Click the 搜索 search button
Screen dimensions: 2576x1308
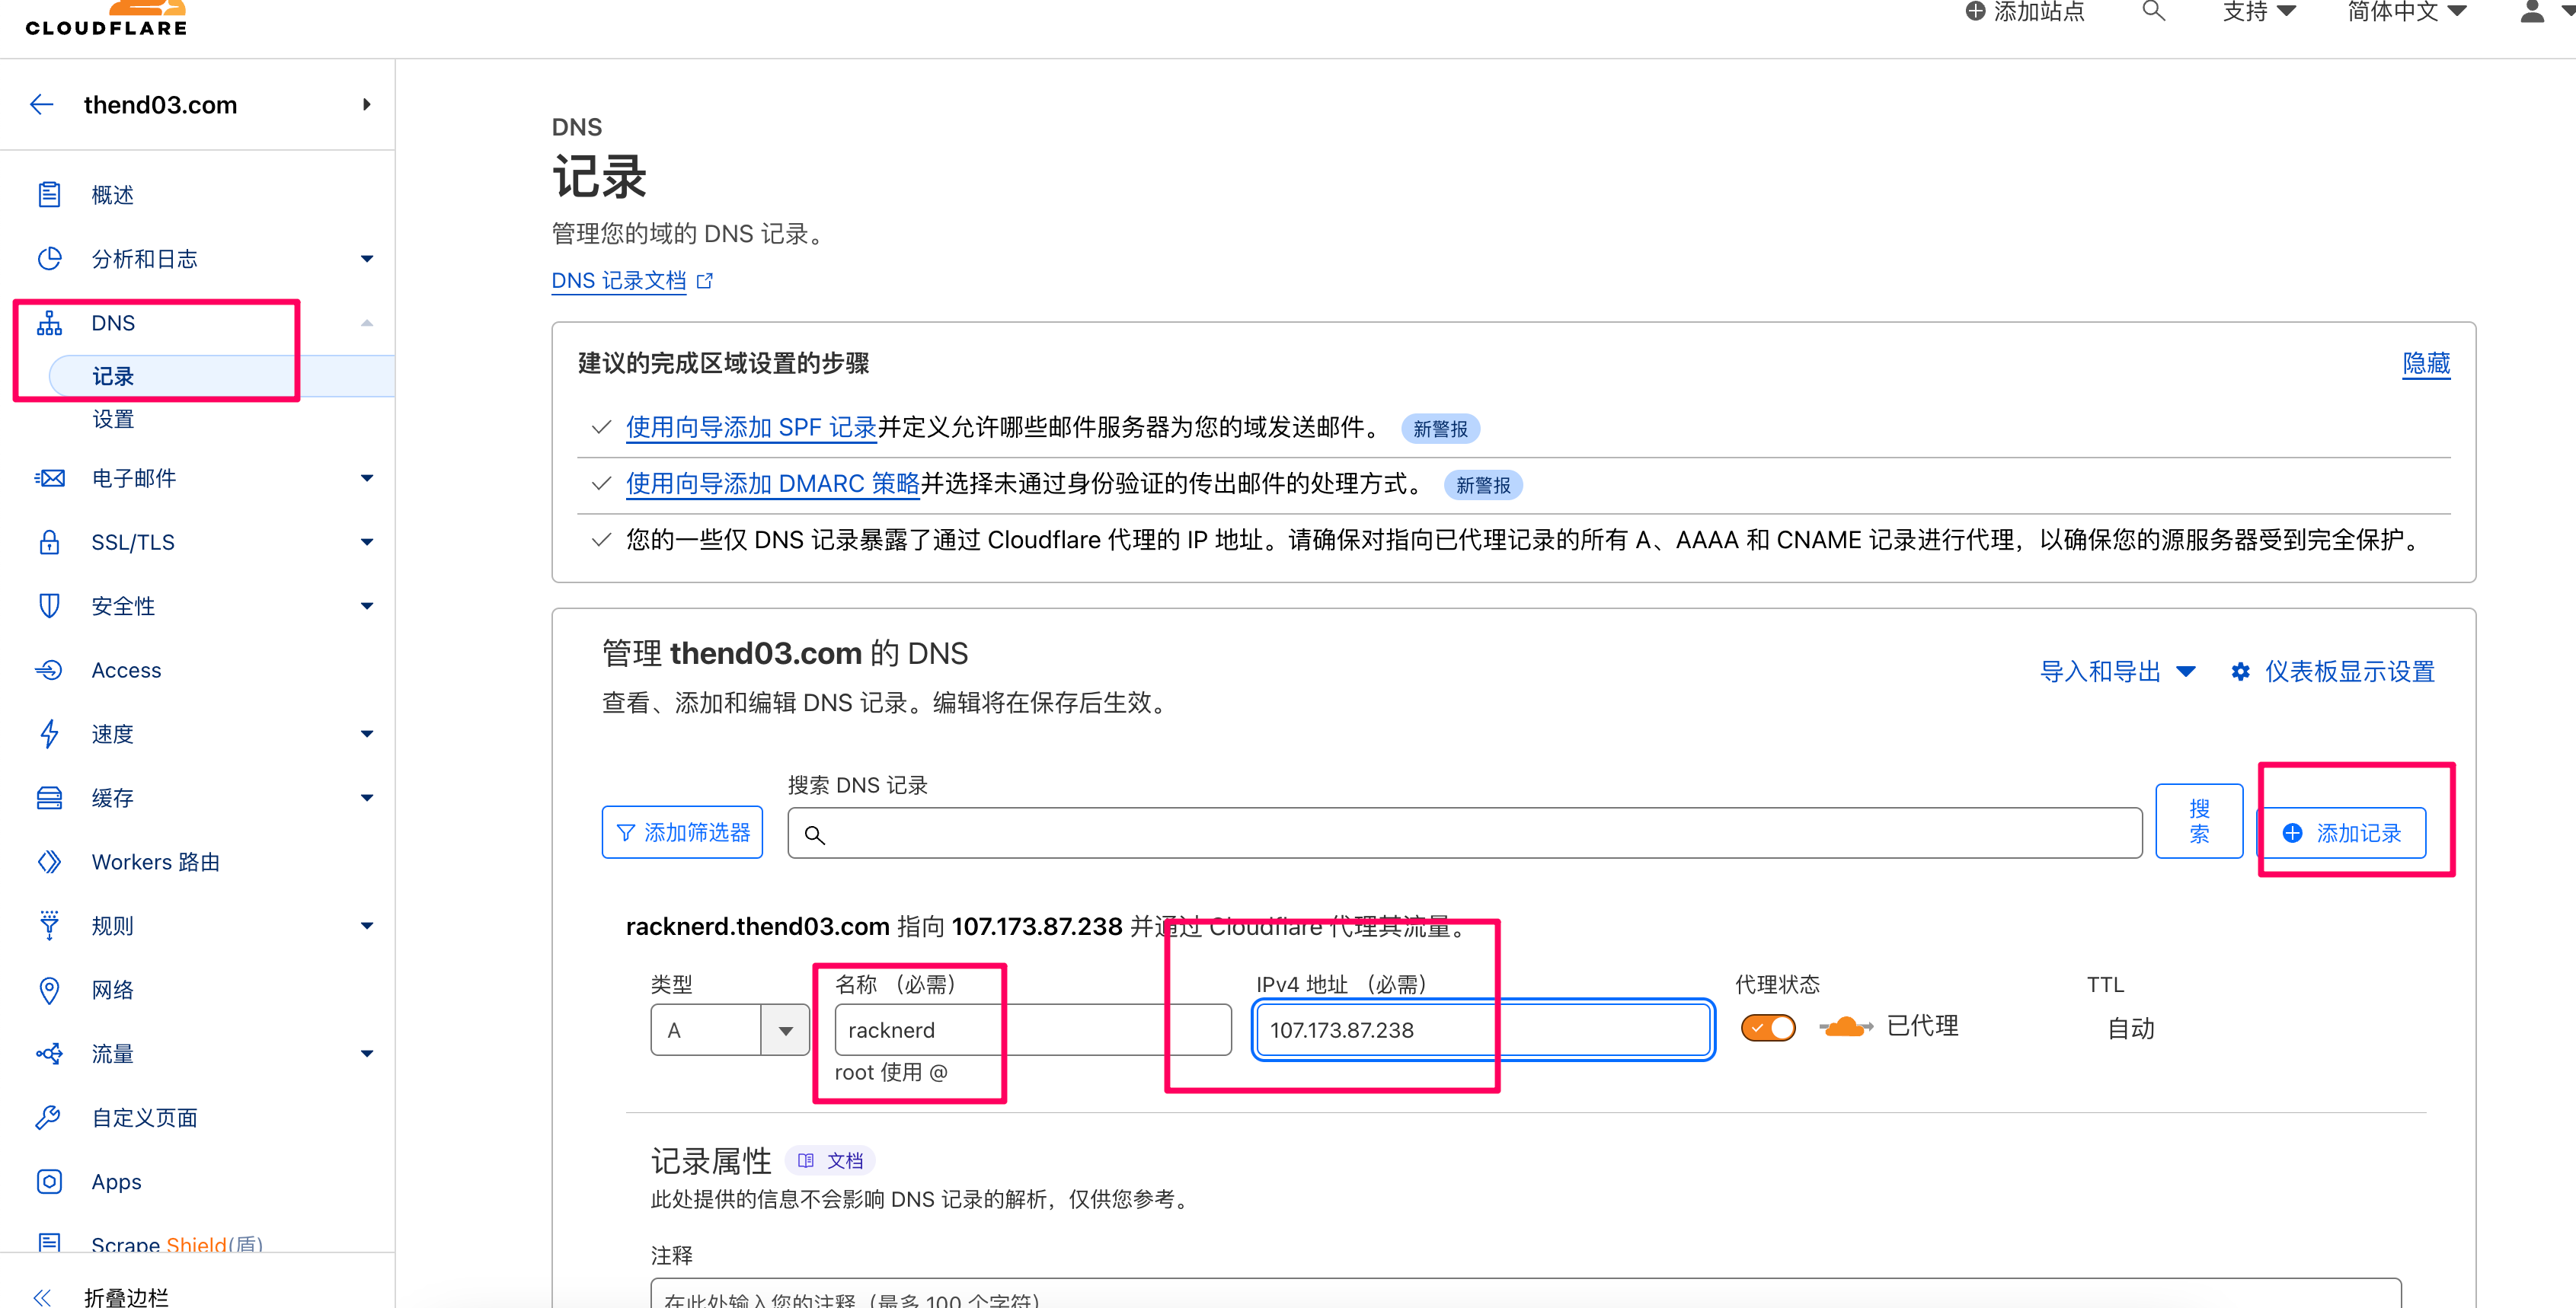2198,821
